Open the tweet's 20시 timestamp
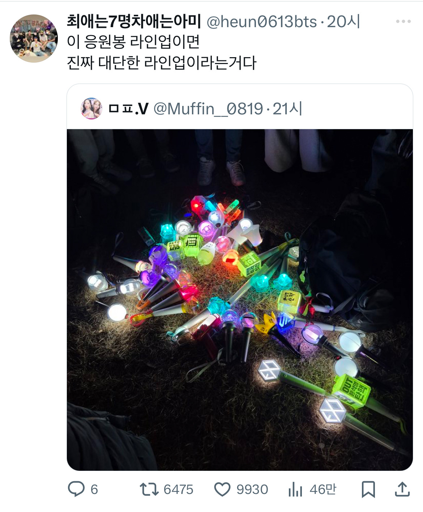 [343, 22]
